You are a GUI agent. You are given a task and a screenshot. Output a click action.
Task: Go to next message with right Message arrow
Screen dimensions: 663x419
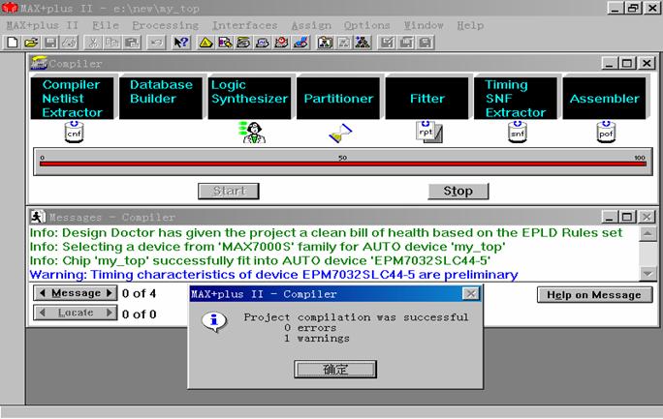[110, 293]
